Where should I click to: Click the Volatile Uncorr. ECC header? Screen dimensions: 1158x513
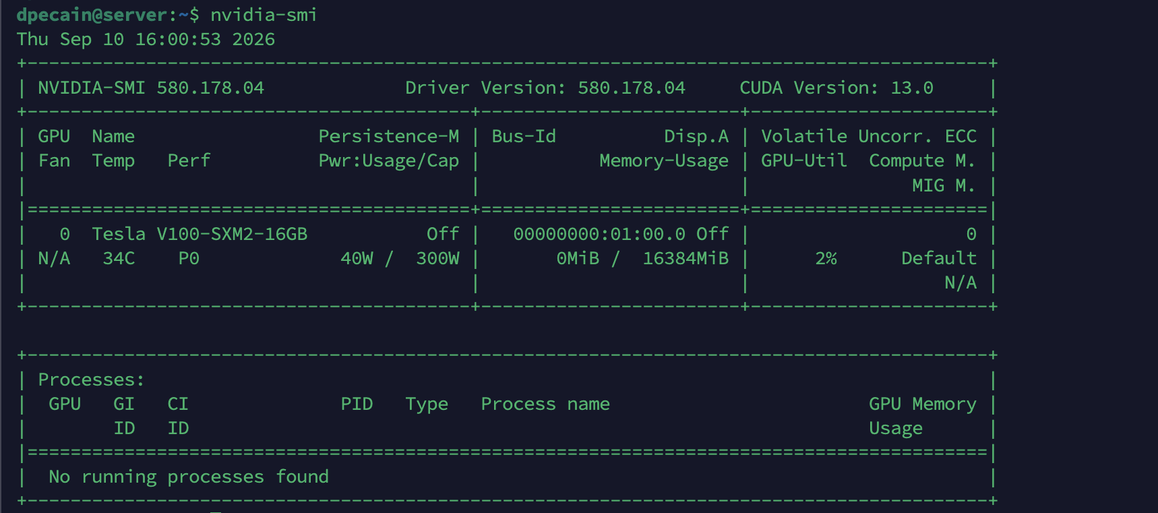click(869, 136)
